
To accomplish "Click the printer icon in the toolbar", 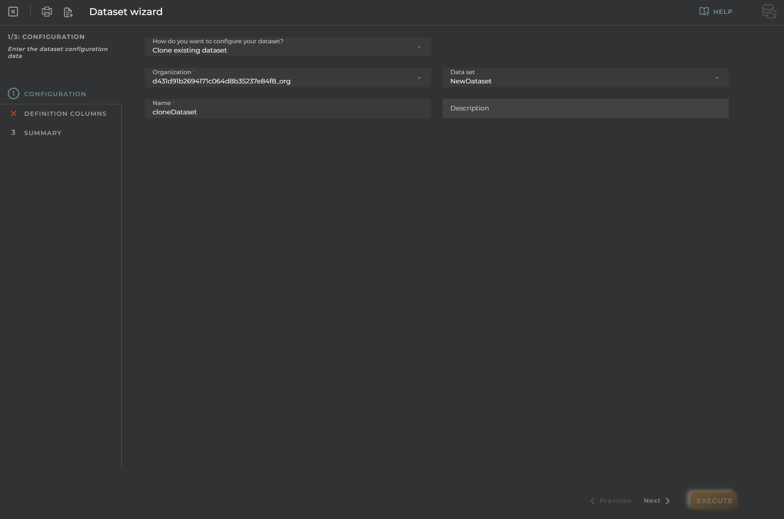I will pos(47,12).
